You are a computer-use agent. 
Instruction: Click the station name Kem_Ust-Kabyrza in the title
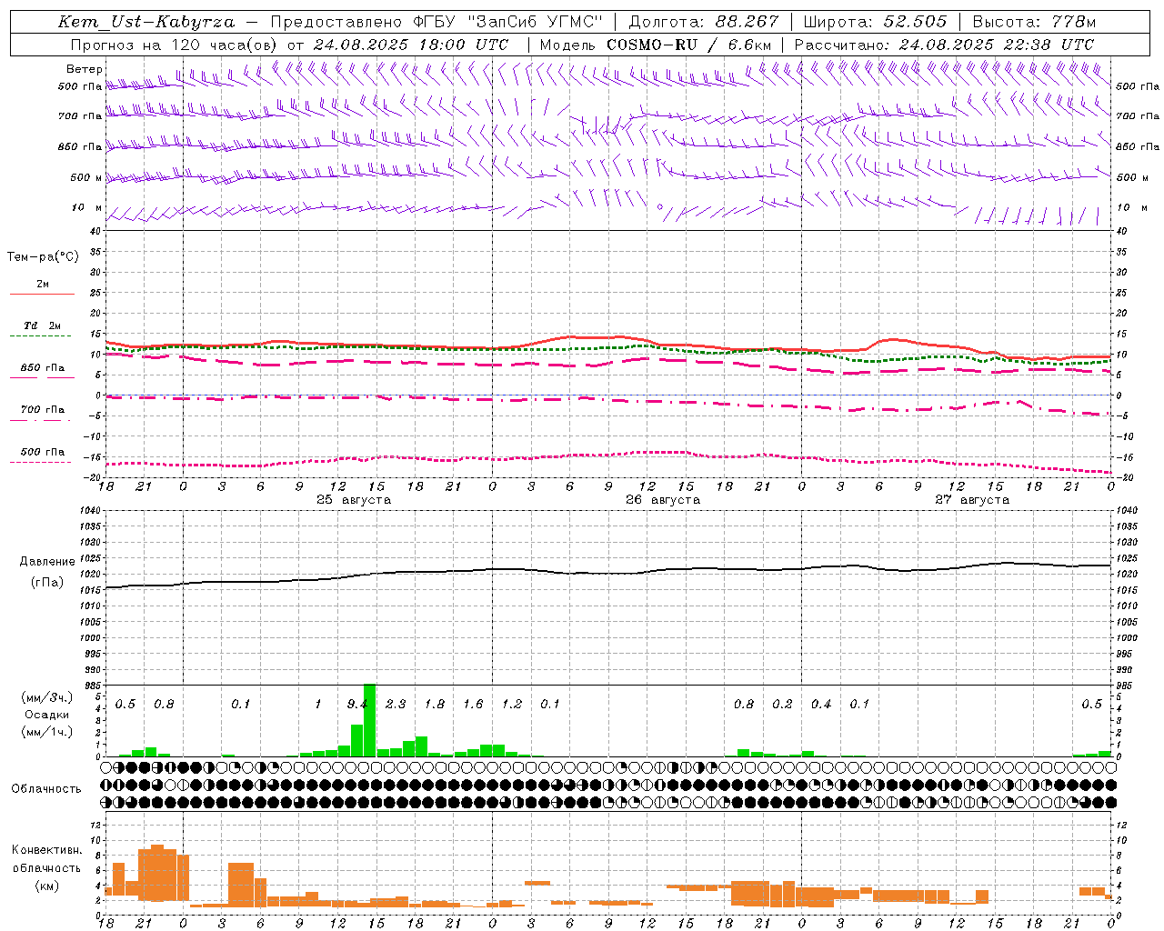pos(146,22)
